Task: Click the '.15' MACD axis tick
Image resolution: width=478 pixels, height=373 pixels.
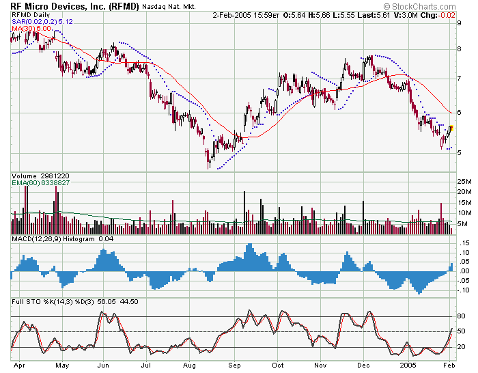Action: [464, 243]
